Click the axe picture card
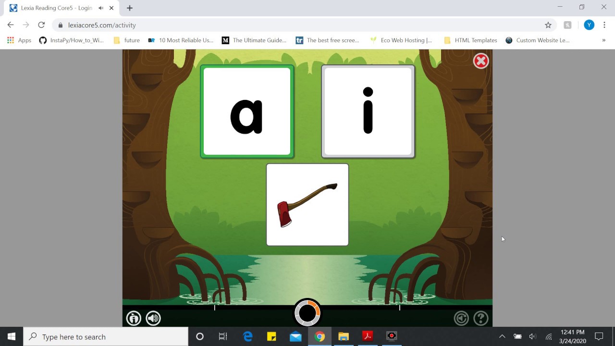The width and height of the screenshot is (615, 346). pos(307,205)
